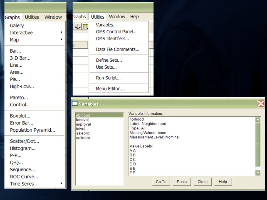Expand the Time Series submenu arrow

(x=61, y=183)
